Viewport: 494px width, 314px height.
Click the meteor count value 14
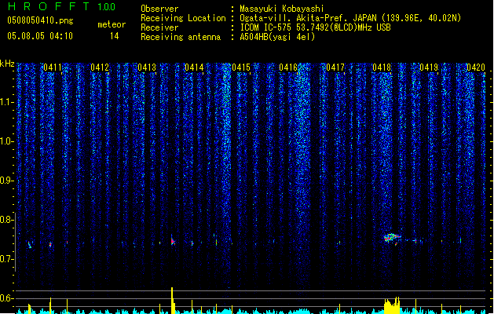click(x=115, y=36)
